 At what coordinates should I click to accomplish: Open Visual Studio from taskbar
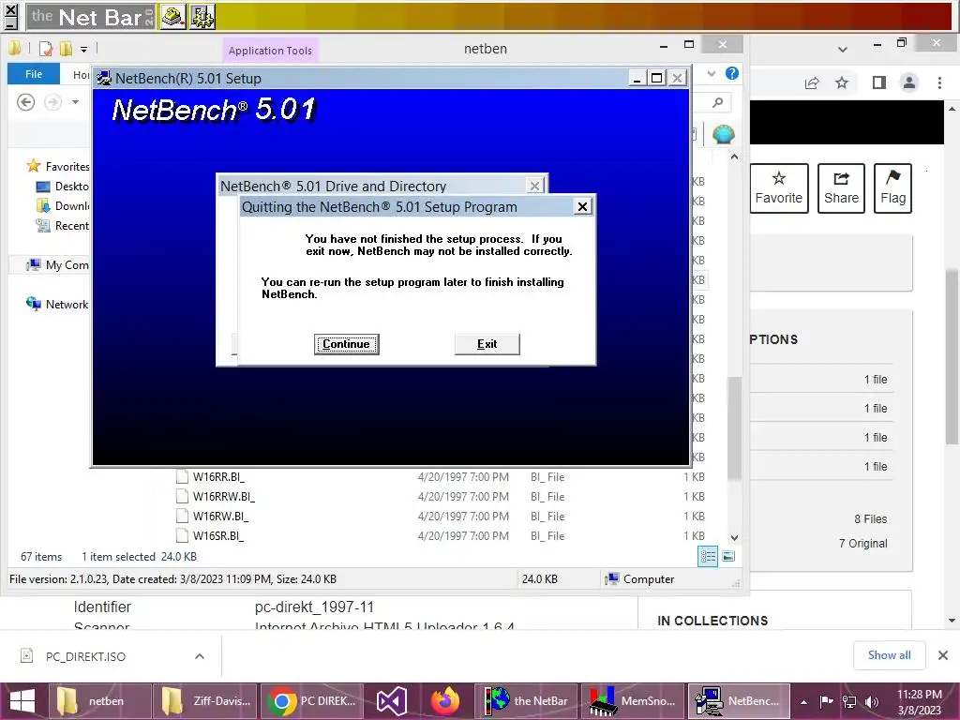[392, 701]
